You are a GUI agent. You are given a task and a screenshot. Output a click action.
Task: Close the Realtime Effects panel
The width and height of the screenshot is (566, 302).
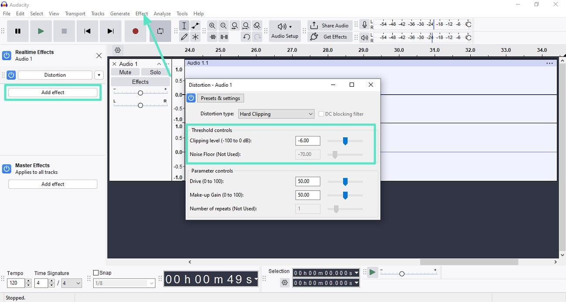[99, 55]
